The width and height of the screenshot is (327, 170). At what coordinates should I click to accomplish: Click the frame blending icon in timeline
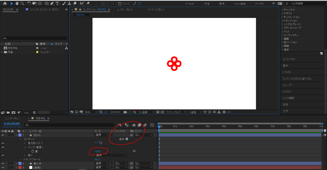pyautogui.click(x=139, y=125)
